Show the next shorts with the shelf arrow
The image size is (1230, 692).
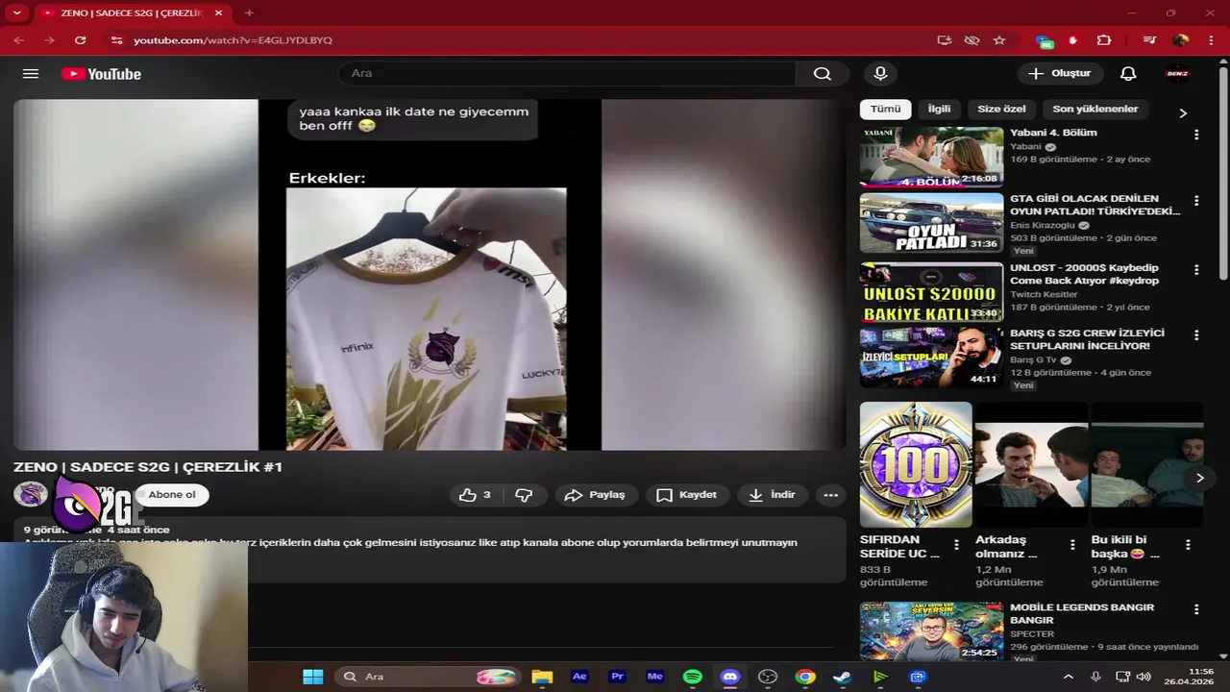click(1199, 478)
